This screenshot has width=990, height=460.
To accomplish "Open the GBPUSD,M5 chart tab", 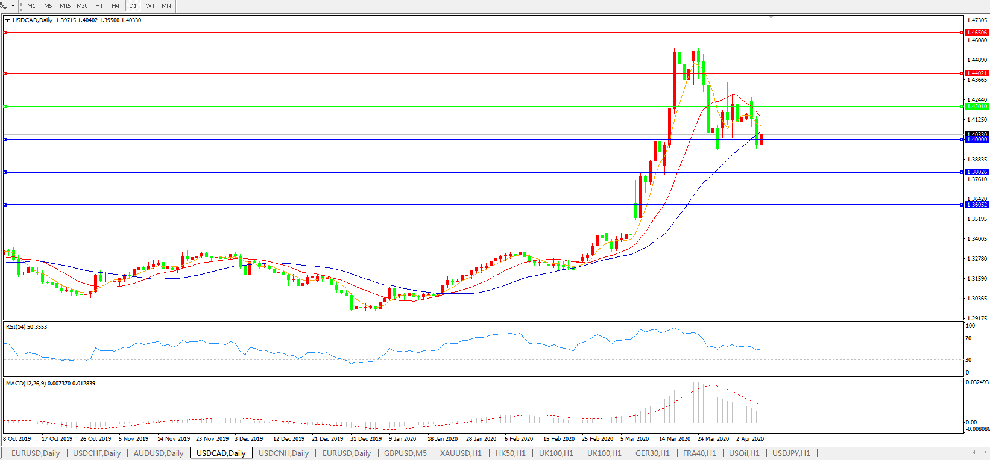I will 405,453.
